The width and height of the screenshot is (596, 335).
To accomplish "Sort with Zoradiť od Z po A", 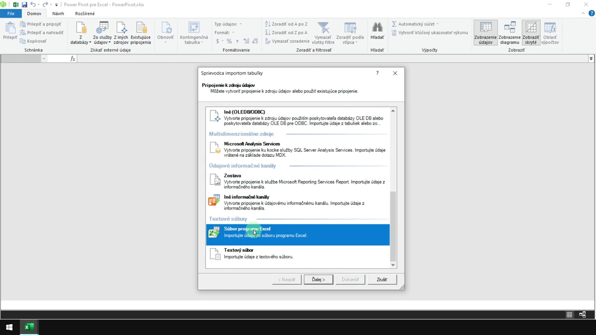I will click(286, 33).
